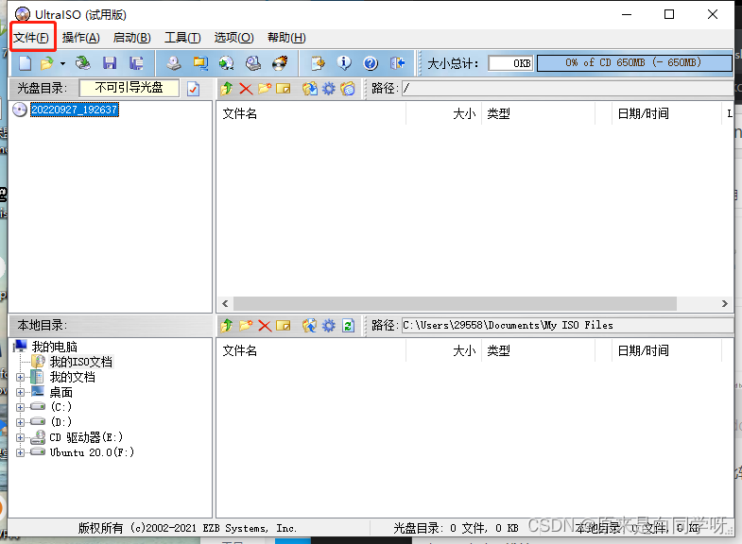Sort local file list by 大小 column
The image size is (742, 544).
click(444, 350)
